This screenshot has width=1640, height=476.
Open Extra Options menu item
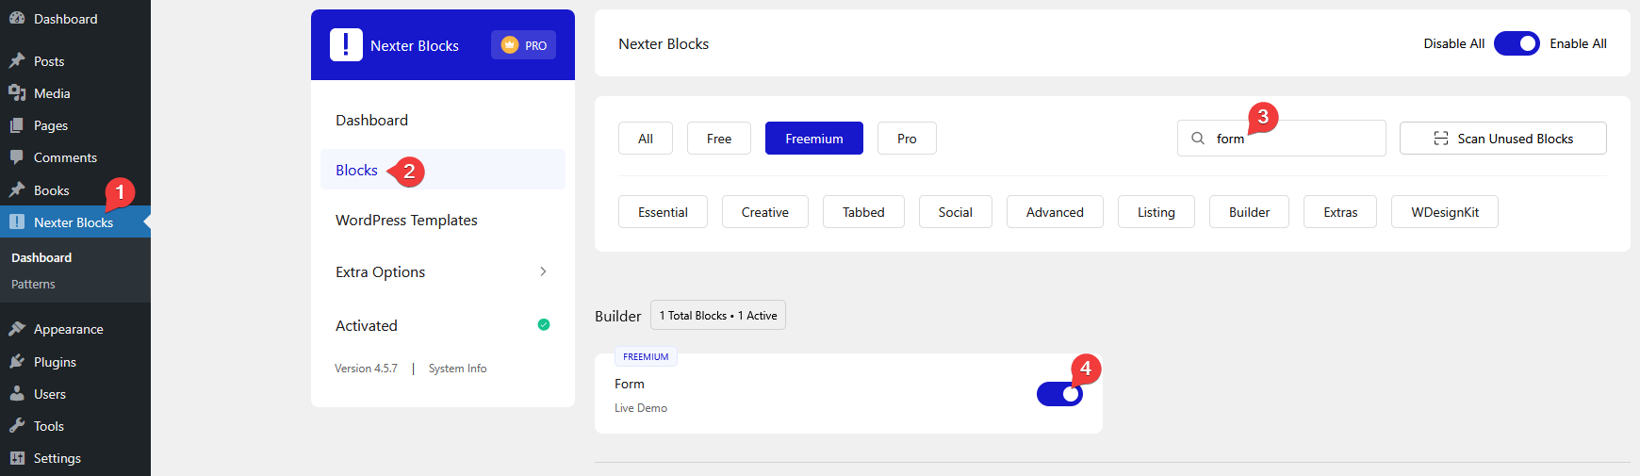tap(443, 271)
